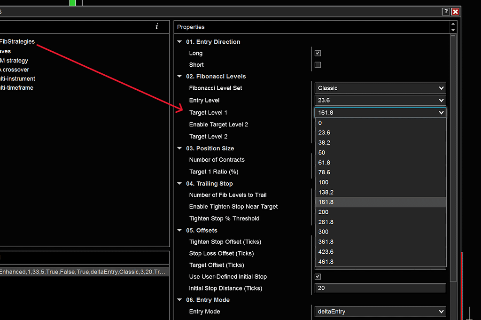The height and width of the screenshot is (320, 481).
Task: Disable Use User-Defined Initial Stop
Action: pyautogui.click(x=318, y=276)
